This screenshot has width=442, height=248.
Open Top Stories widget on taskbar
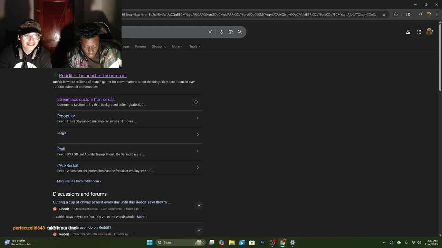click(19, 242)
